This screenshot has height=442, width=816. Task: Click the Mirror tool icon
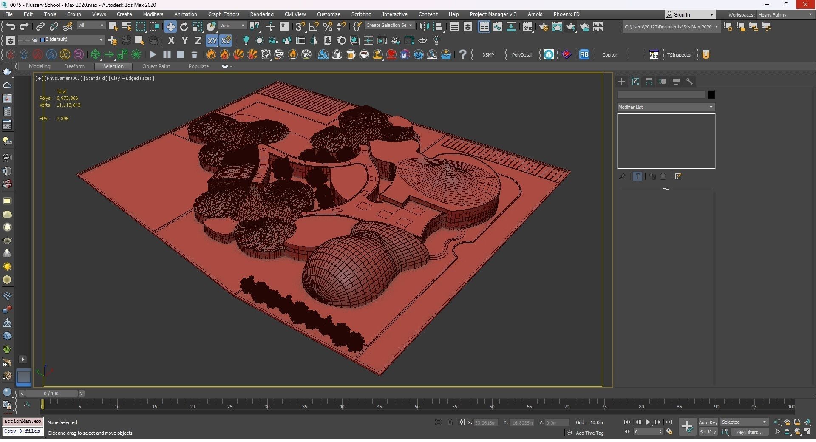pos(424,27)
